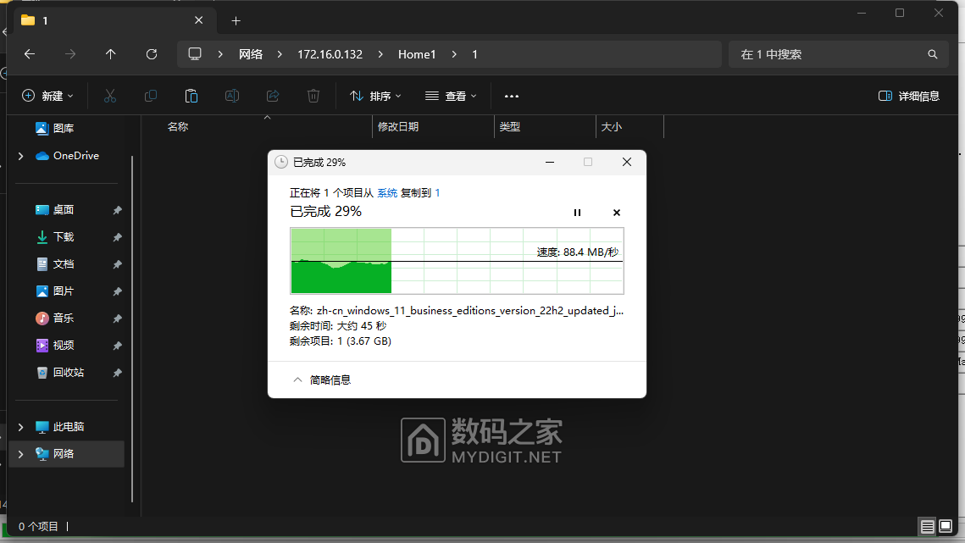Click the Paste clipboard icon
The width and height of the screenshot is (965, 543).
191,96
